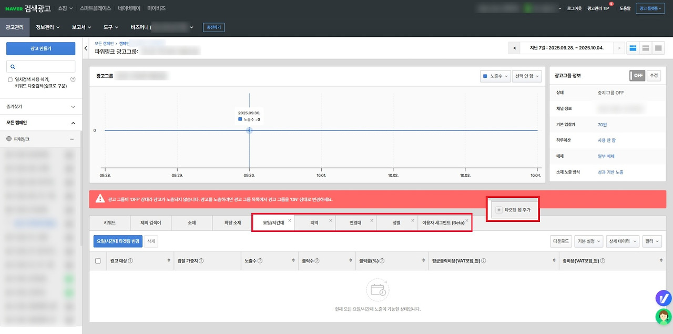Click the sidebar keyword search input field
The image size is (673, 334).
(40, 66)
